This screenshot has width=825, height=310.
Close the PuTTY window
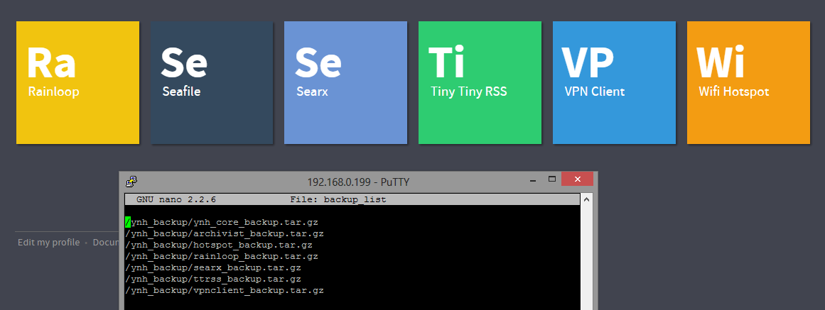pos(577,179)
